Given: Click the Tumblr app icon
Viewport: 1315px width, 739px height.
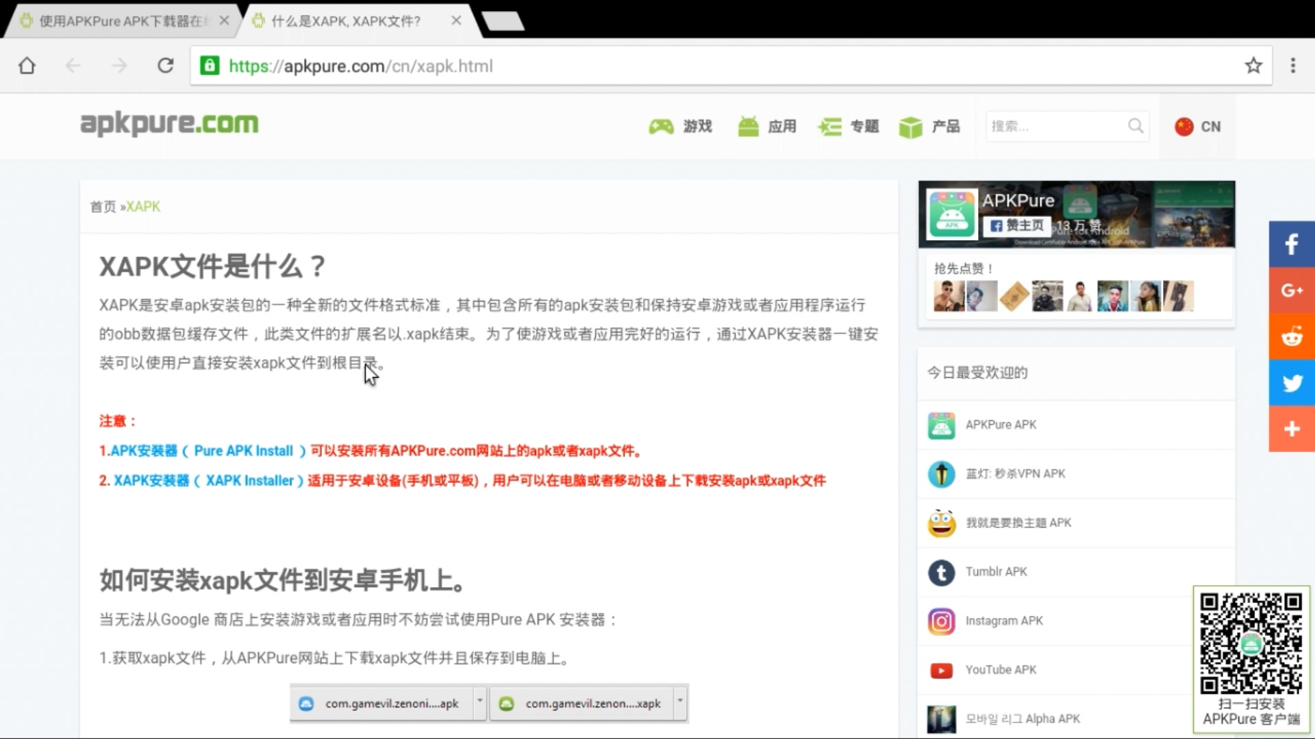Looking at the screenshot, I should coord(942,573).
